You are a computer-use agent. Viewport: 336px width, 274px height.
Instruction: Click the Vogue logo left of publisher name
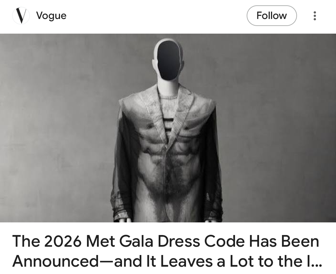(x=21, y=16)
